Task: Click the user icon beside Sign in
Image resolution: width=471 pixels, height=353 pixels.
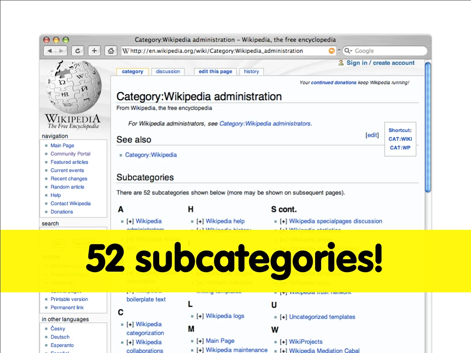Action: coord(341,63)
